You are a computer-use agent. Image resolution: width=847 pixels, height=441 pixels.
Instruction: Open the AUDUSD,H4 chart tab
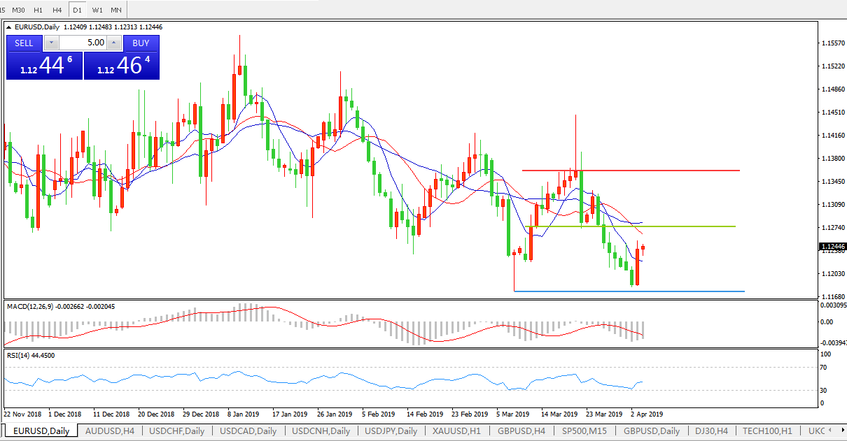pos(109,431)
